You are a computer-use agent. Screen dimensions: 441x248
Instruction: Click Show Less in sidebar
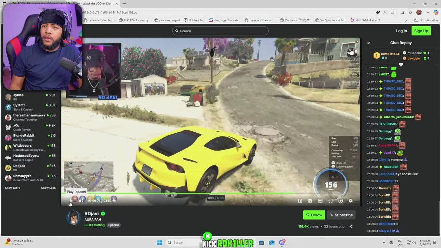coord(48,188)
